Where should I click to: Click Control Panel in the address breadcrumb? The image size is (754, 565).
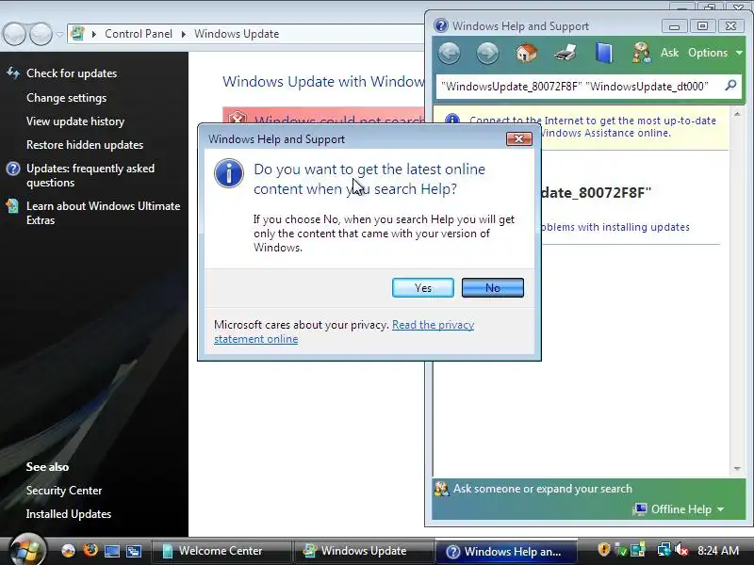139,34
